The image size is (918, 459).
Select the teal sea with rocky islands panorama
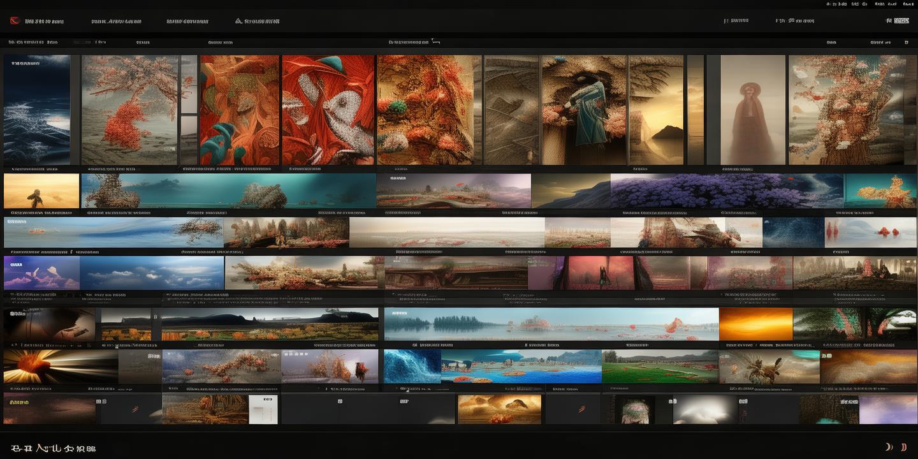[x=229, y=191]
